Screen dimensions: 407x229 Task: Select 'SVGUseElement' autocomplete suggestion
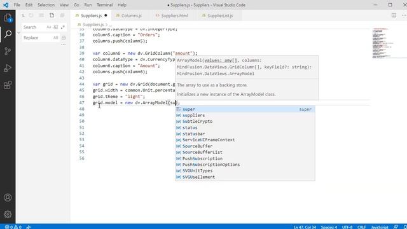point(245,177)
